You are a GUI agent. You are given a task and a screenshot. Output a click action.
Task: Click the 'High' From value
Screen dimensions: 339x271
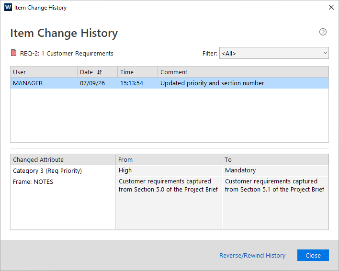[169, 170]
